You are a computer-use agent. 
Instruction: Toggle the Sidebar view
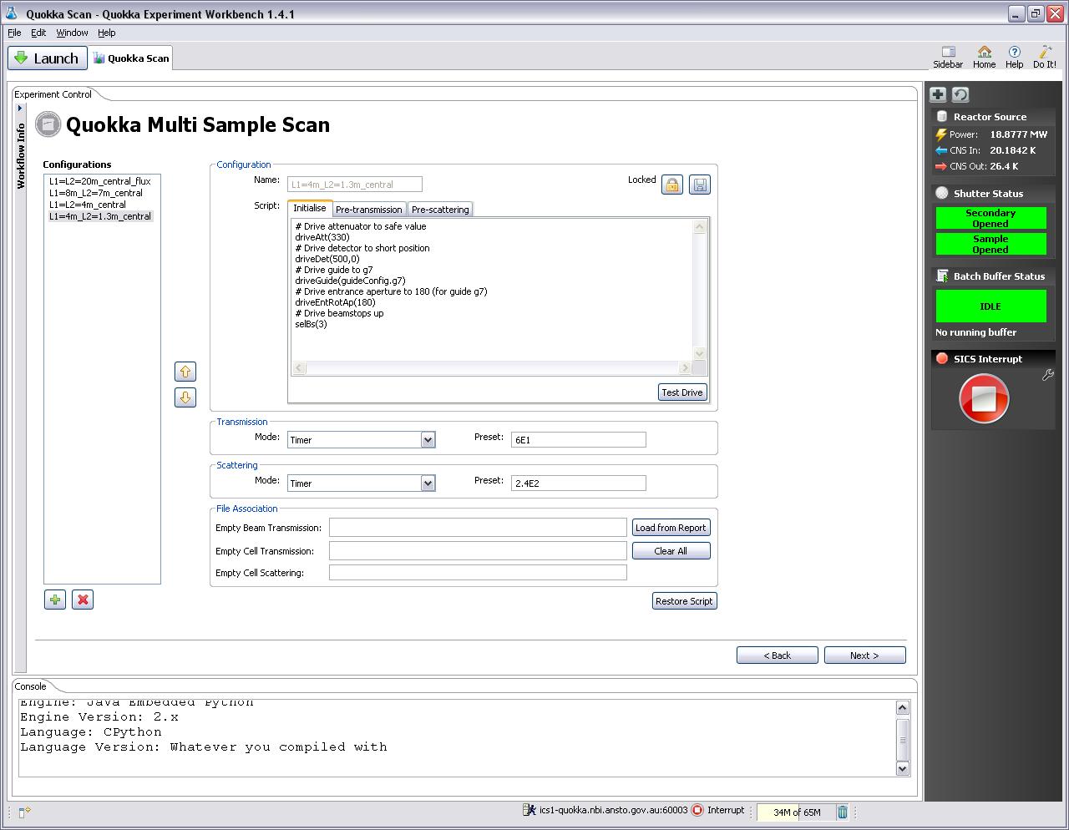click(x=948, y=57)
